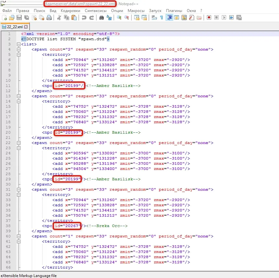Collapse the spawn fold on line 13
The image size is (279, 278).
click(19, 96)
